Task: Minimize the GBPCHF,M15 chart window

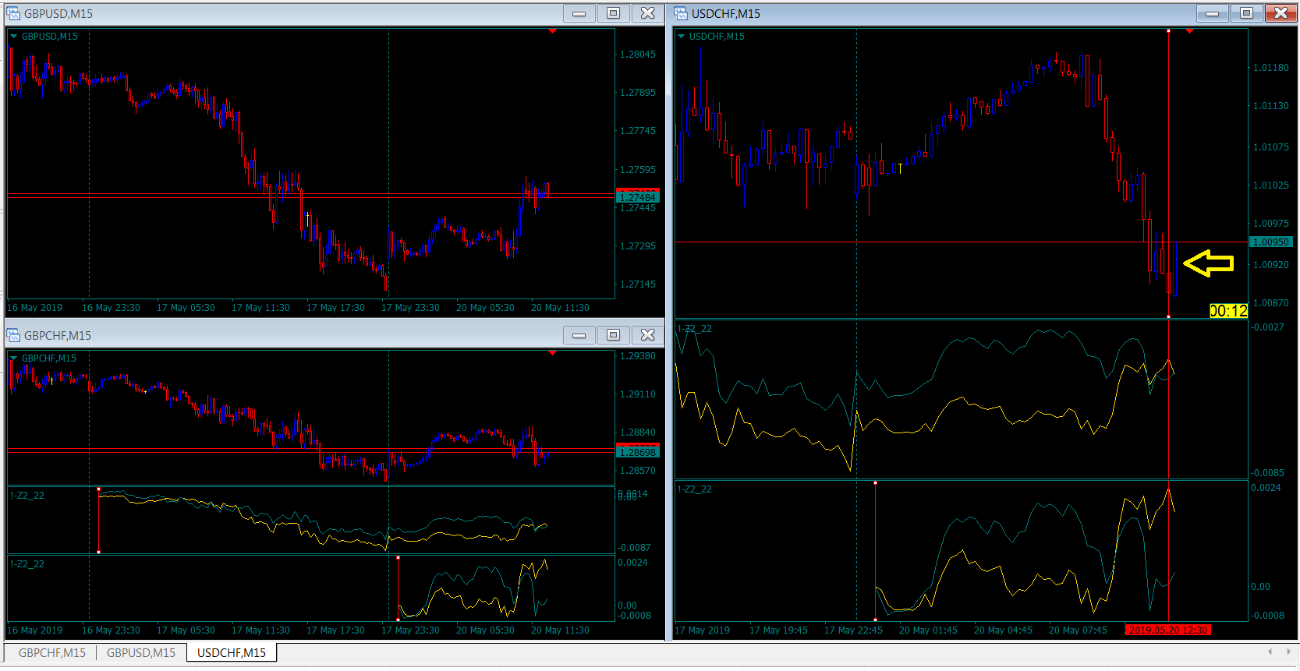Action: click(579, 335)
